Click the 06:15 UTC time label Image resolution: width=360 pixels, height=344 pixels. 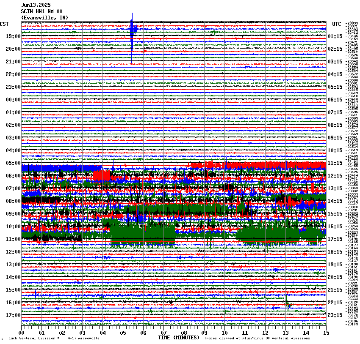coord(335,100)
